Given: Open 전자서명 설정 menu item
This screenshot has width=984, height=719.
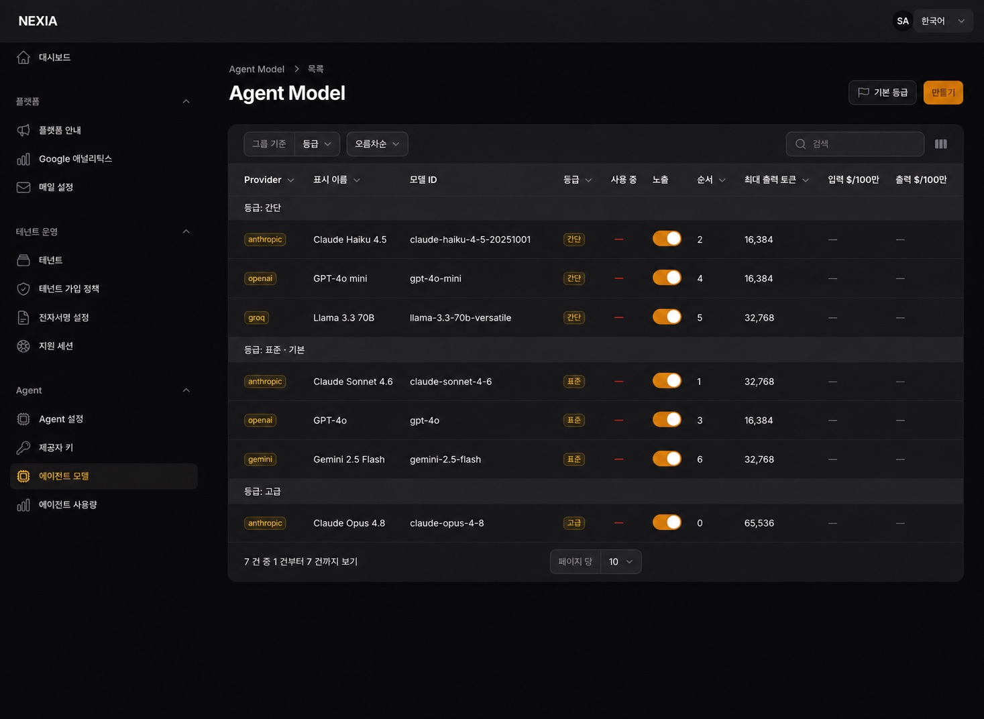Looking at the screenshot, I should click(x=104, y=317).
